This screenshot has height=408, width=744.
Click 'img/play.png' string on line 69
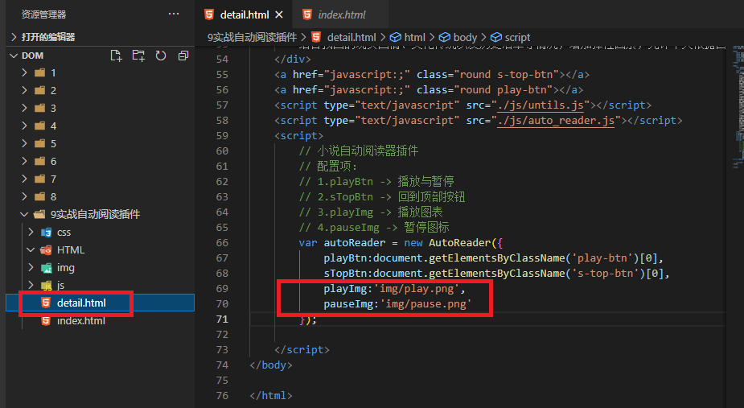(419, 288)
